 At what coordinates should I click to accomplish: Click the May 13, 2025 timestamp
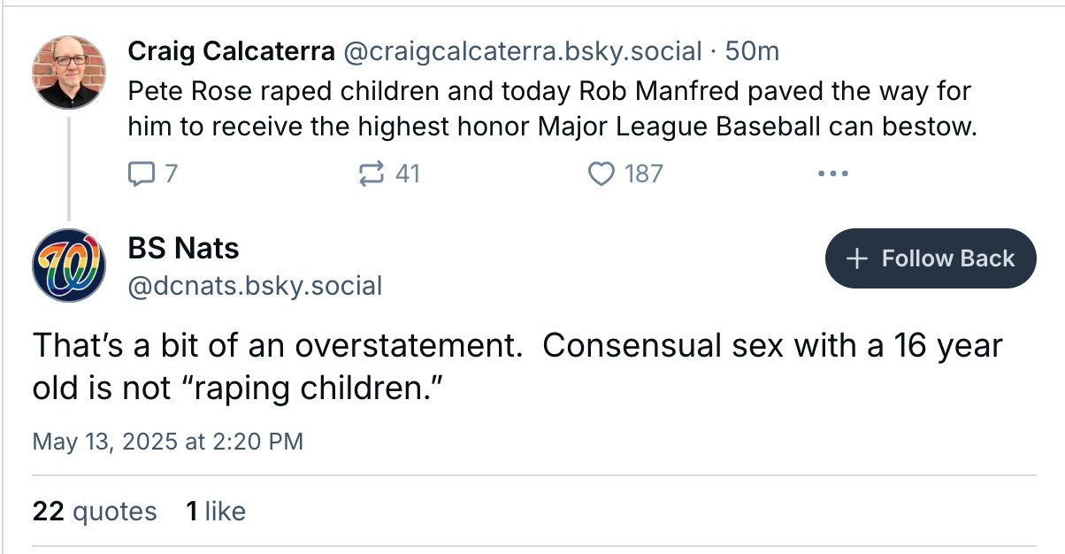168,441
